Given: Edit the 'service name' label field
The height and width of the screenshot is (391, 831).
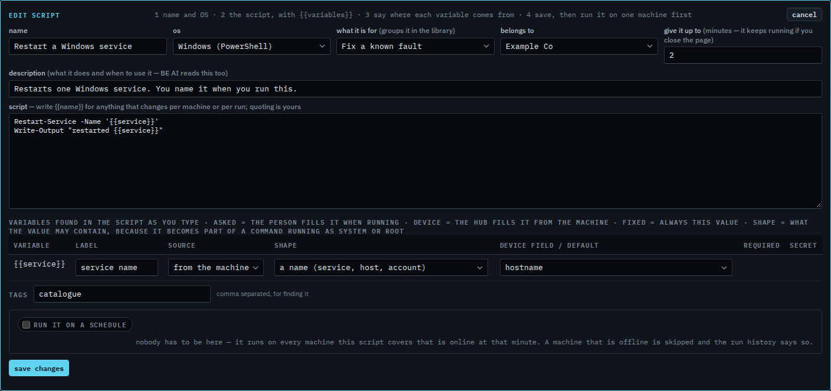Looking at the screenshot, I should pos(117,267).
